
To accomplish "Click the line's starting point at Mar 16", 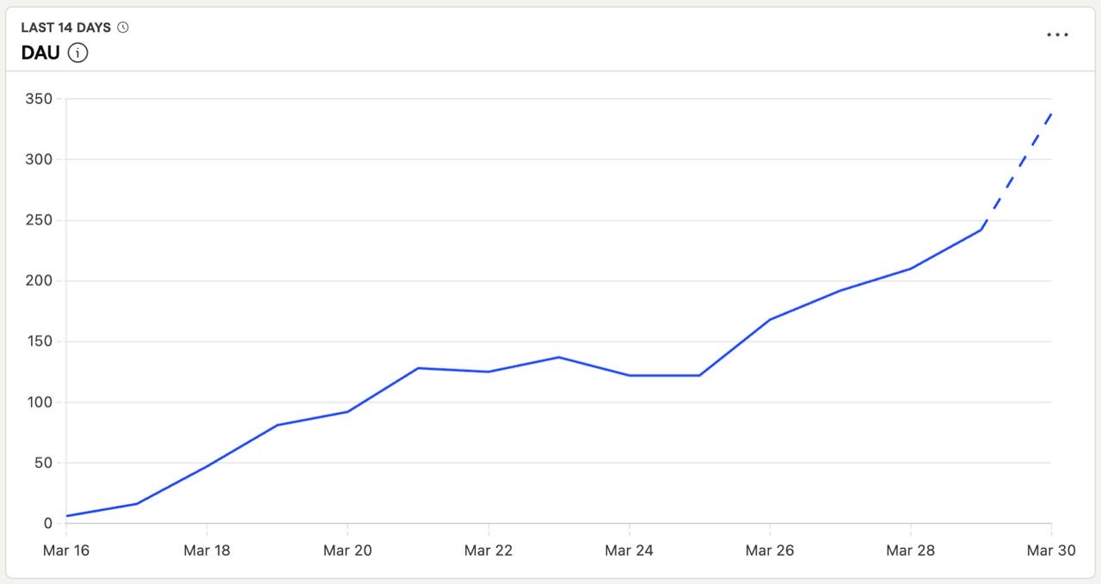I will pyautogui.click(x=66, y=516).
